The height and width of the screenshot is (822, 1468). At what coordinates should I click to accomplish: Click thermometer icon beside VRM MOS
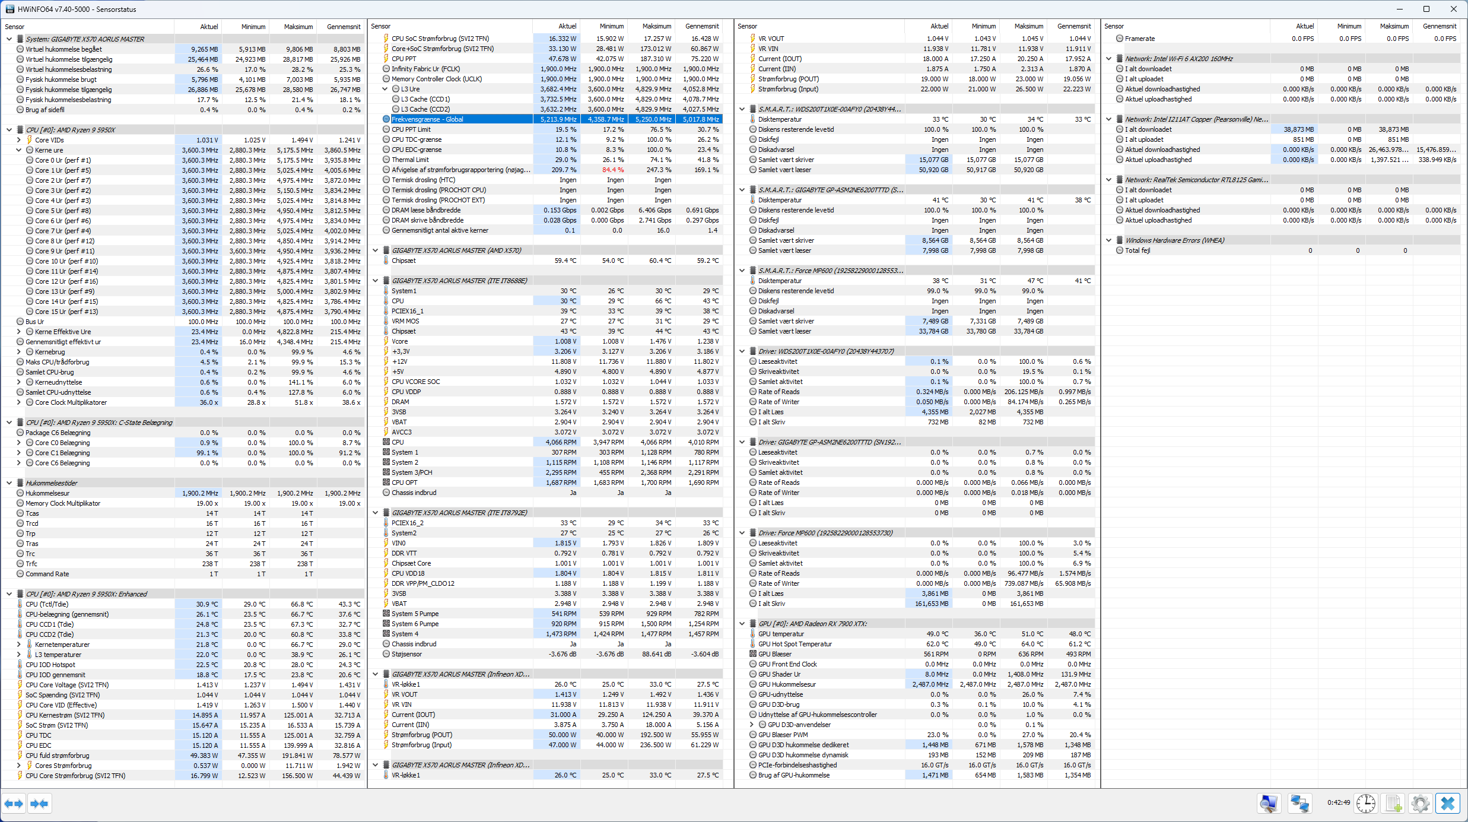pos(386,321)
